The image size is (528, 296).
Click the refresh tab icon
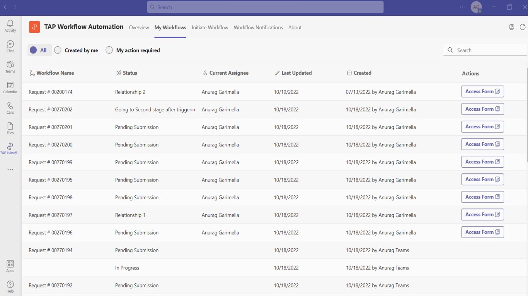coord(523,27)
